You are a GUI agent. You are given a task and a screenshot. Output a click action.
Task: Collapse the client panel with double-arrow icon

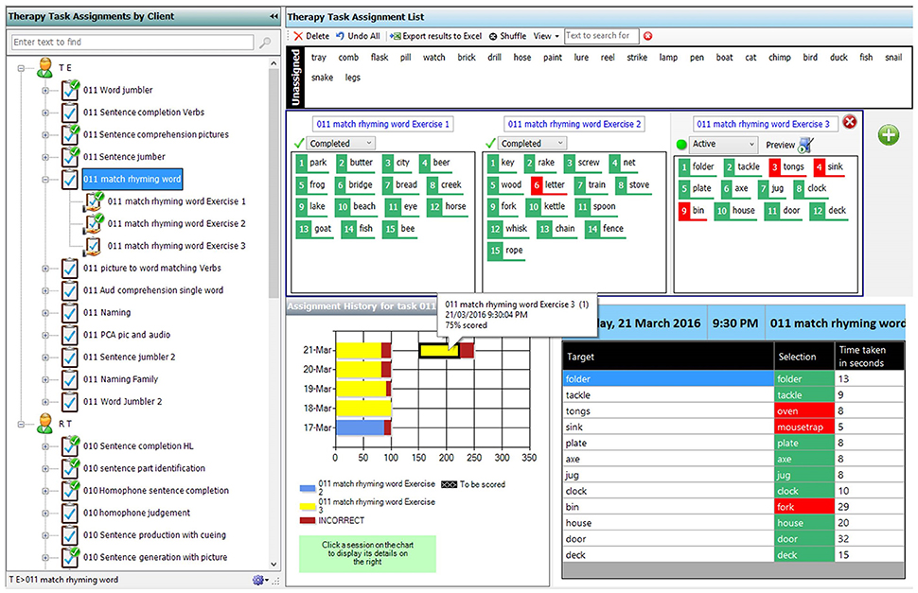click(x=274, y=16)
